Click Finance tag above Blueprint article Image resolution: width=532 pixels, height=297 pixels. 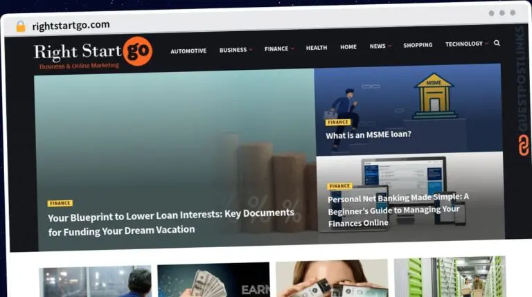(60, 203)
